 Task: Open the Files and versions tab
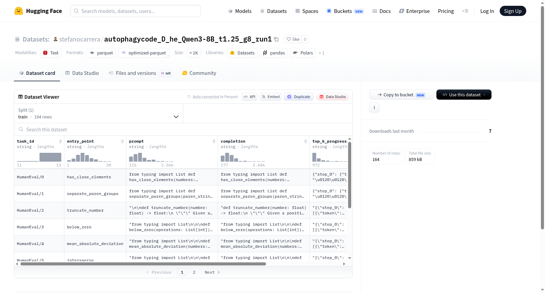(140, 73)
